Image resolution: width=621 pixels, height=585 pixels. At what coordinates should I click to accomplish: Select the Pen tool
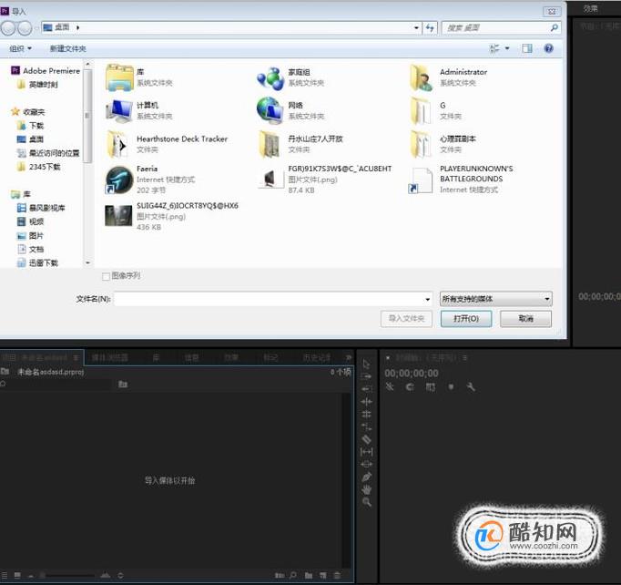(366, 477)
